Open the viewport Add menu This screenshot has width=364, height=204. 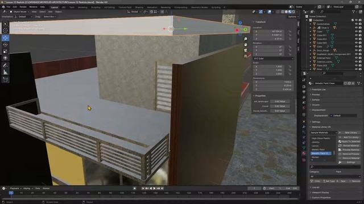coord(50,11)
